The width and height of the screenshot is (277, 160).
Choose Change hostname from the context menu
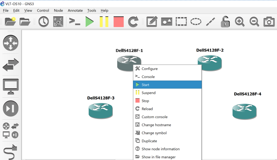(167, 125)
